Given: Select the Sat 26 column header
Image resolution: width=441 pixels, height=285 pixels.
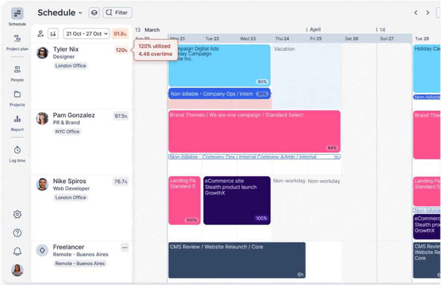Looking at the screenshot, I should pyautogui.click(x=351, y=39).
